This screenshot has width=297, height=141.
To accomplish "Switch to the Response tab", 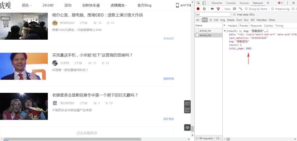I will [x=256, y=26].
